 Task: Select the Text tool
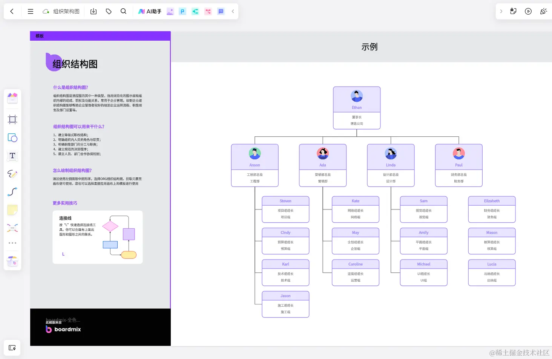[12, 156]
